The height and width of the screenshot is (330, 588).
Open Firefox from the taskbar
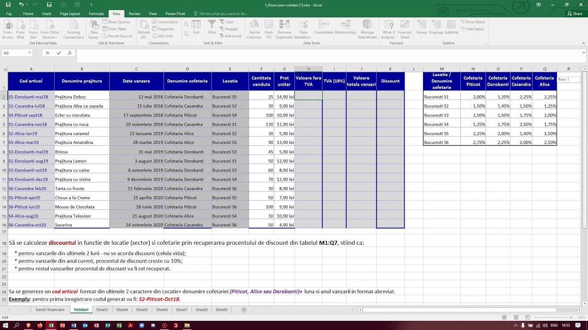coord(40,325)
